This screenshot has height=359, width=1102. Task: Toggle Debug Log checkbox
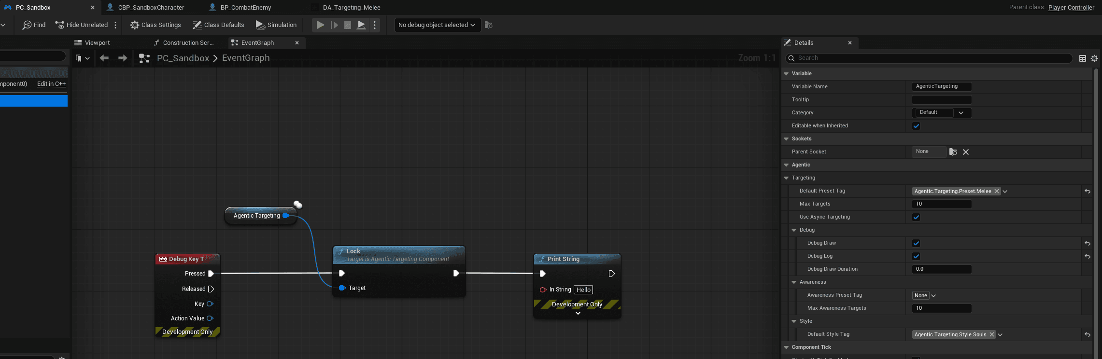point(916,256)
